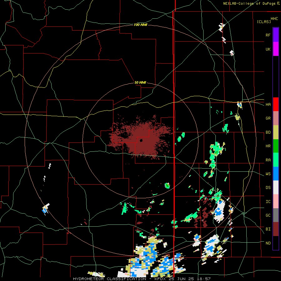Click the GC legend label

point(268,215)
